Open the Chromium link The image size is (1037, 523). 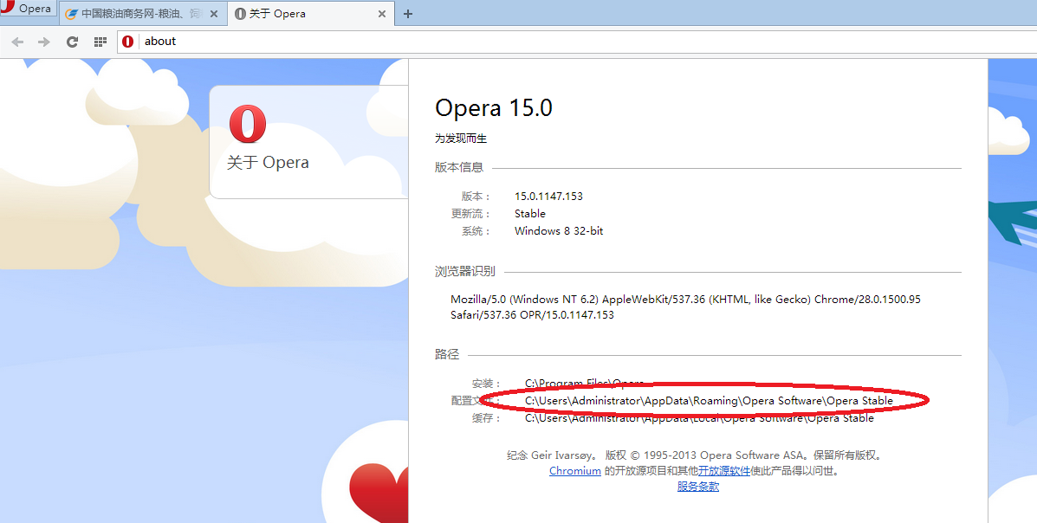click(x=574, y=471)
